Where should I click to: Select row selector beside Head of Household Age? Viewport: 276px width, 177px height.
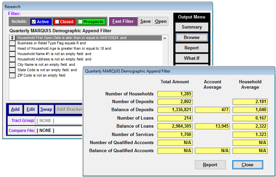tap(12, 48)
